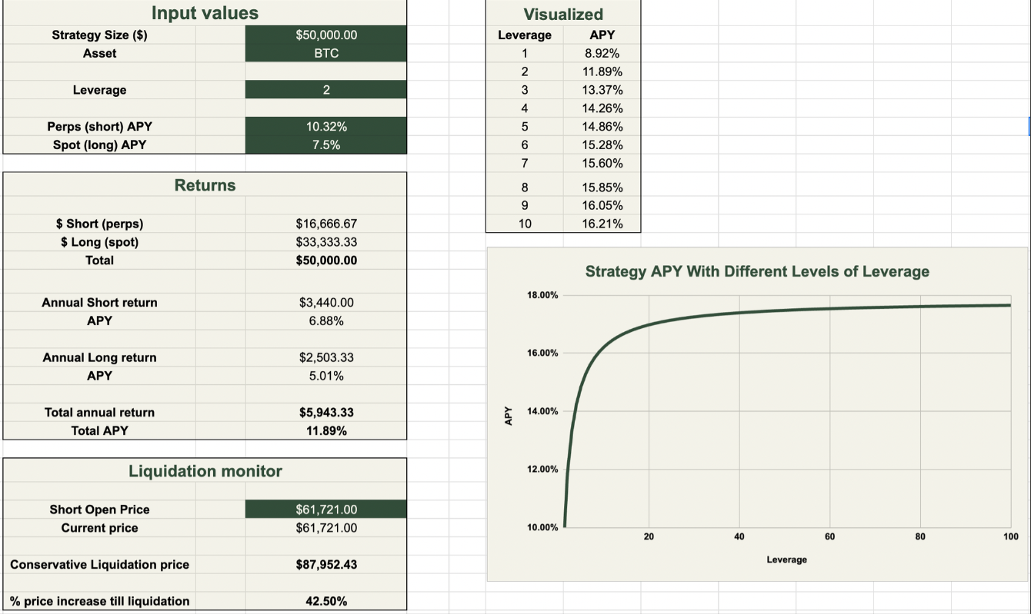Select the Annual Long return $2,503.33
Viewport: 1031px width, 614px height.
(326, 357)
